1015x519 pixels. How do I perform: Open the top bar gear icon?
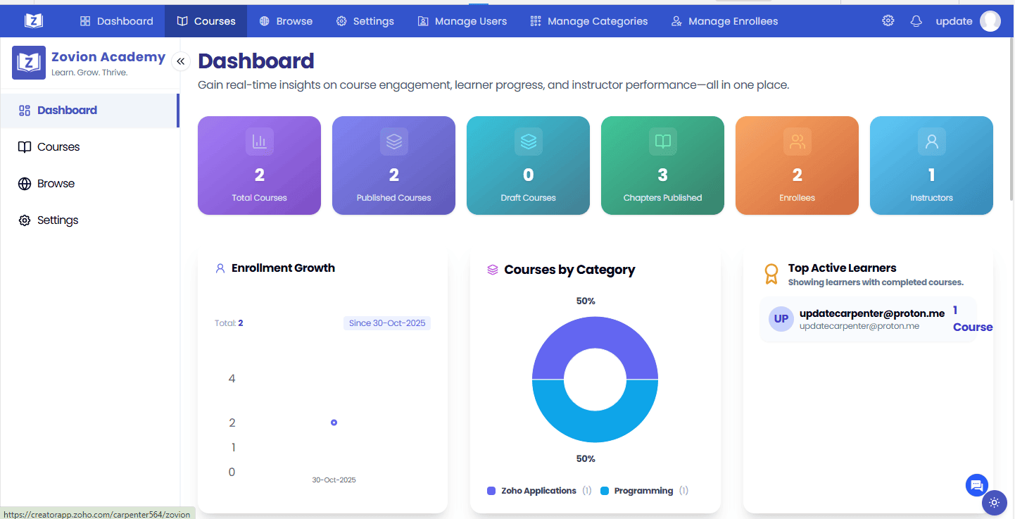(x=888, y=21)
